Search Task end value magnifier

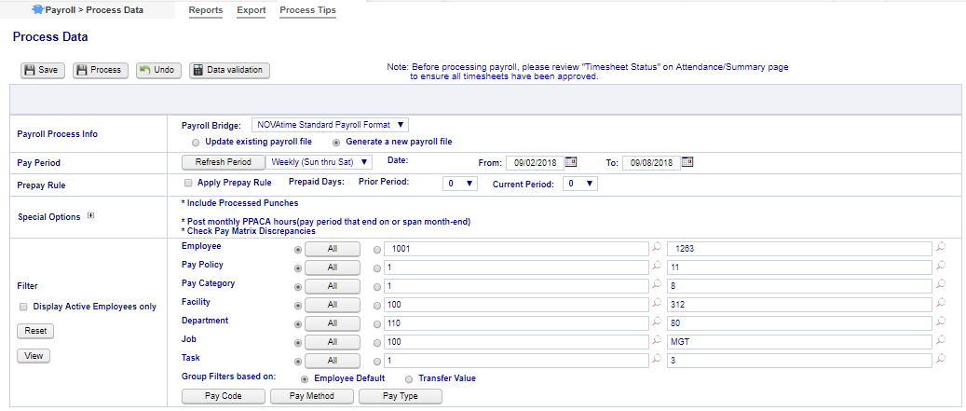940,358
